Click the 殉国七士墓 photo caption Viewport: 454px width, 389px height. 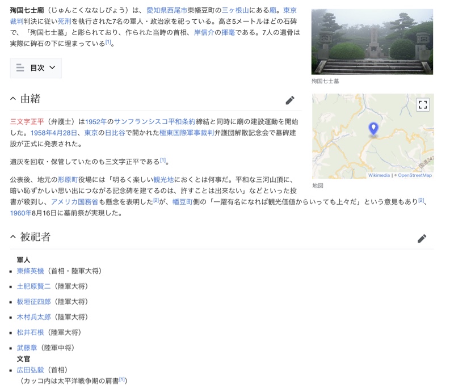point(325,81)
